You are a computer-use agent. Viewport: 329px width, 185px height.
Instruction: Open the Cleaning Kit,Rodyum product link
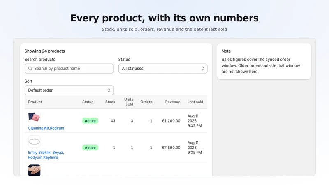point(46,128)
